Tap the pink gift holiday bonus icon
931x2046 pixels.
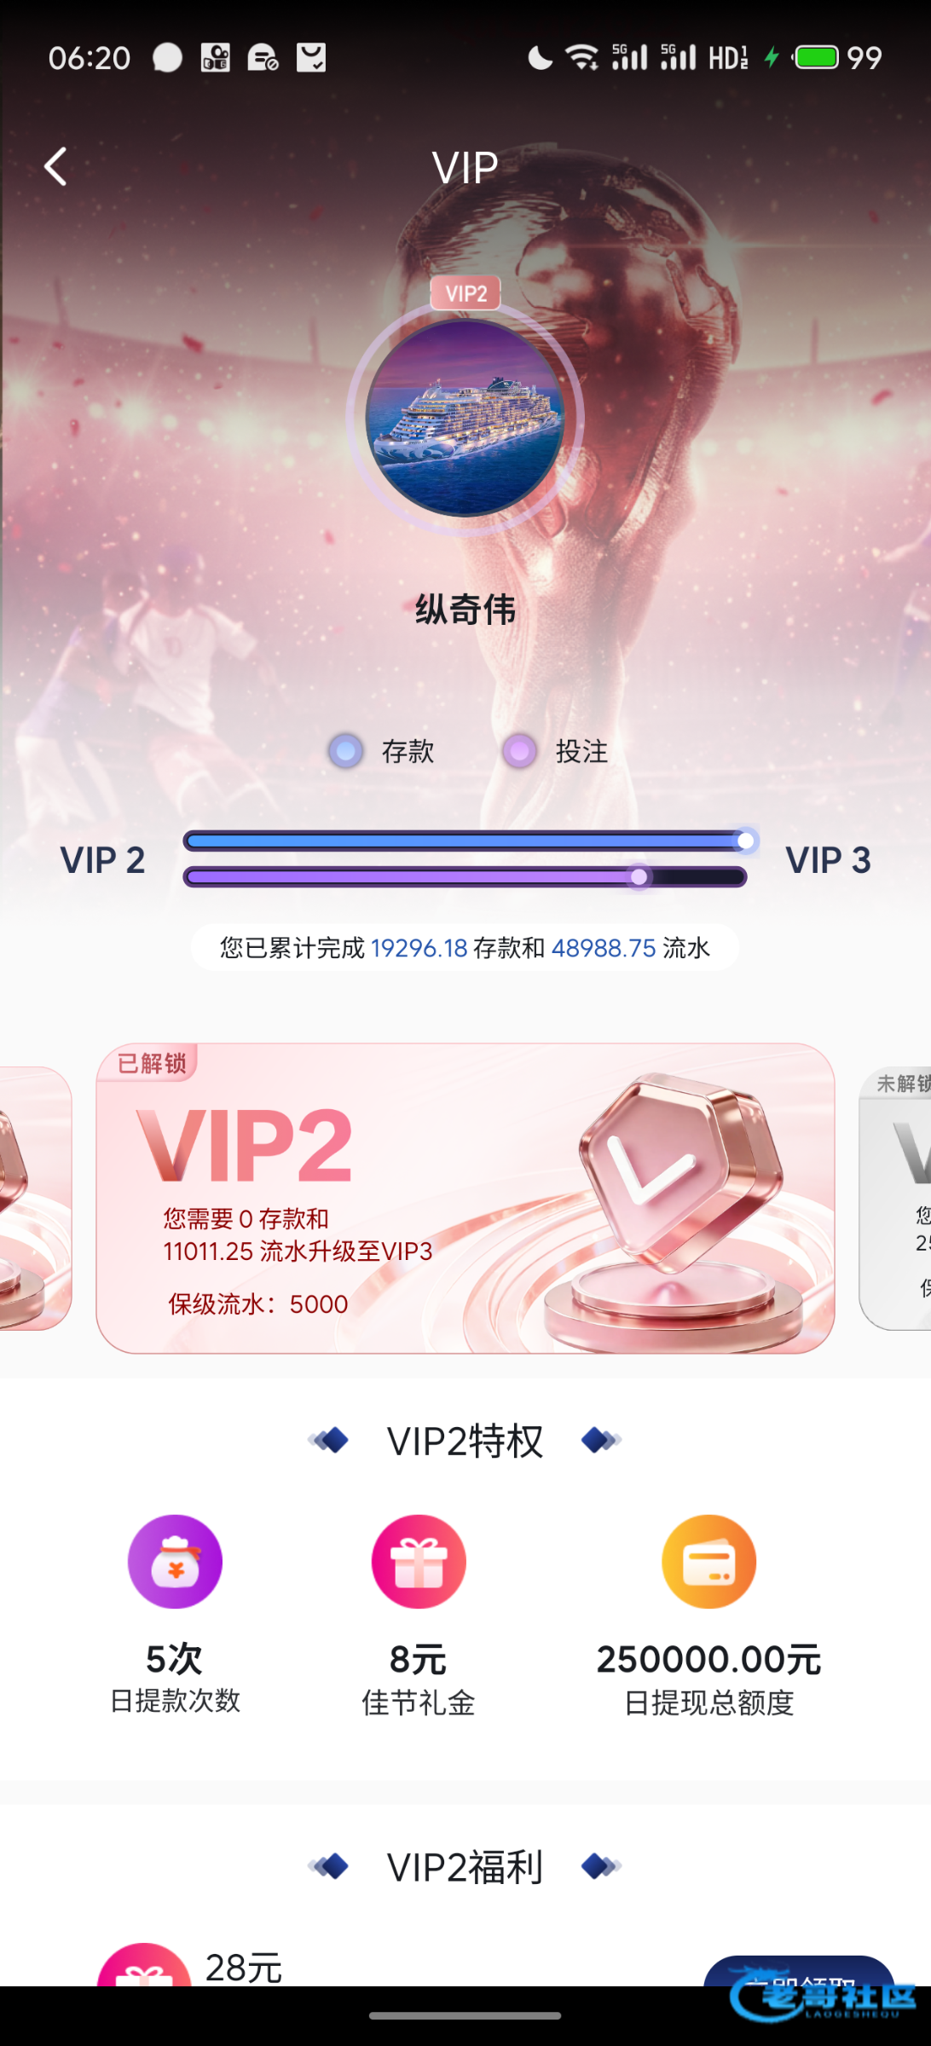point(419,1561)
